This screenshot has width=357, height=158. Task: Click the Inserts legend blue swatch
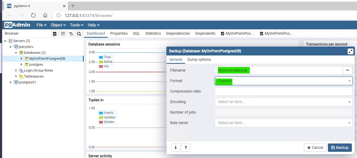101,113
